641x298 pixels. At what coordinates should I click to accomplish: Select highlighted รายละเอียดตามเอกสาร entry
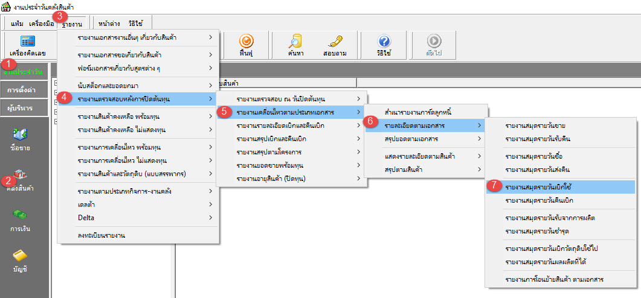(425, 125)
